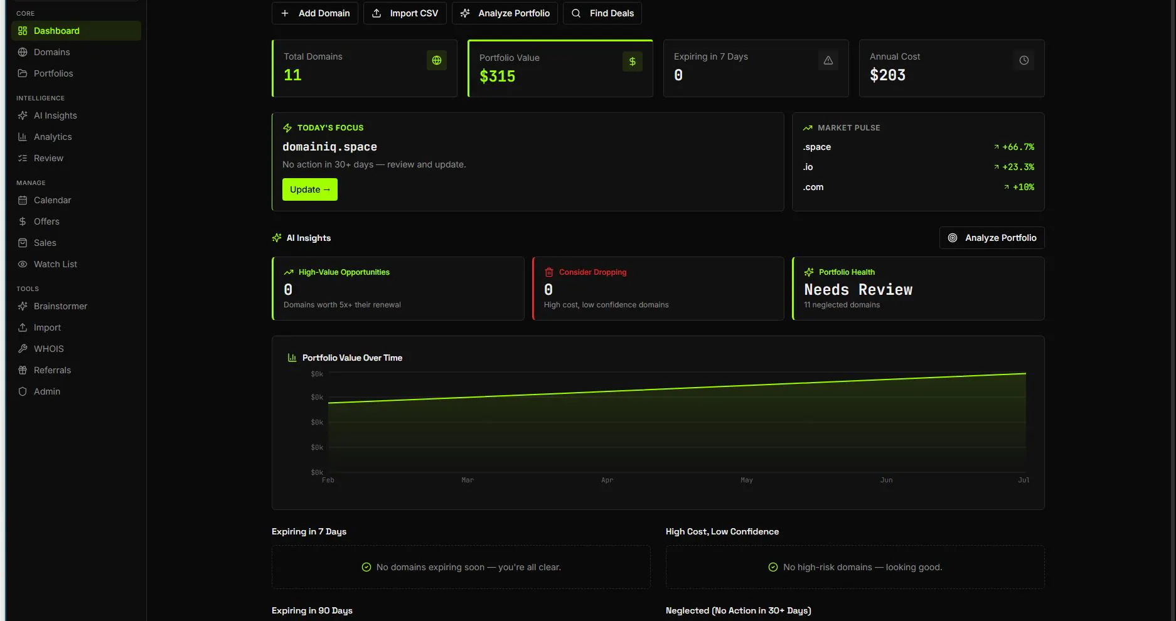Click Analyze Portfolio in the top toolbar

tap(505, 13)
